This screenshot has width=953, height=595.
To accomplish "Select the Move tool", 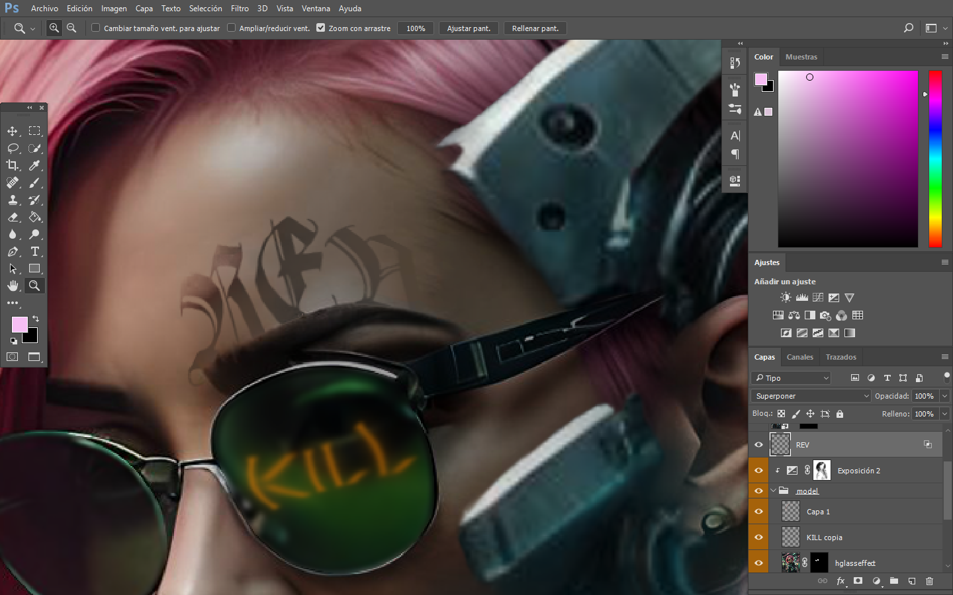I will 13,131.
